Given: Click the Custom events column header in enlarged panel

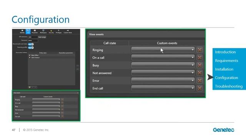Looking at the screenshot, I should [167, 43].
